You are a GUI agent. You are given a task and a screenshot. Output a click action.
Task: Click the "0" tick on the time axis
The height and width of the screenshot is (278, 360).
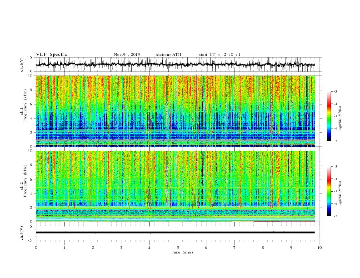point(36,248)
